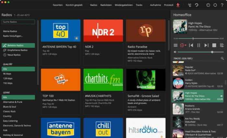This screenshot has width=227, height=138.
Task: Filter radios by 128 kbps
Action: click(8, 79)
